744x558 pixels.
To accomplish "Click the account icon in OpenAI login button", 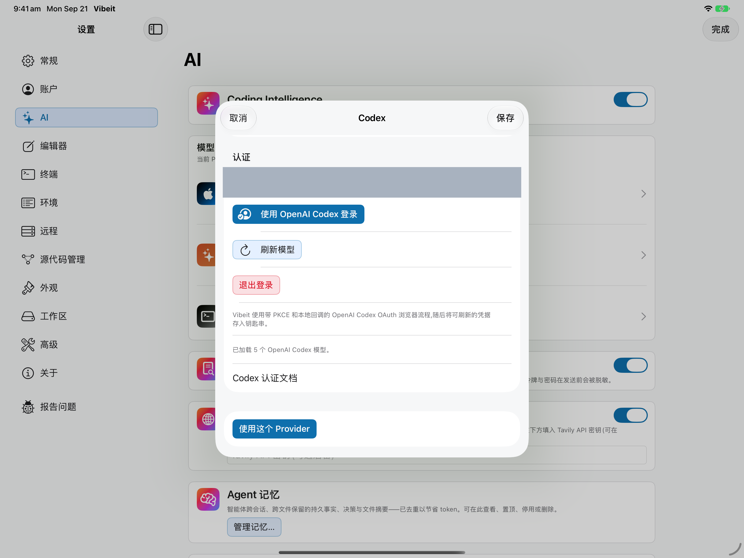I will [x=244, y=214].
